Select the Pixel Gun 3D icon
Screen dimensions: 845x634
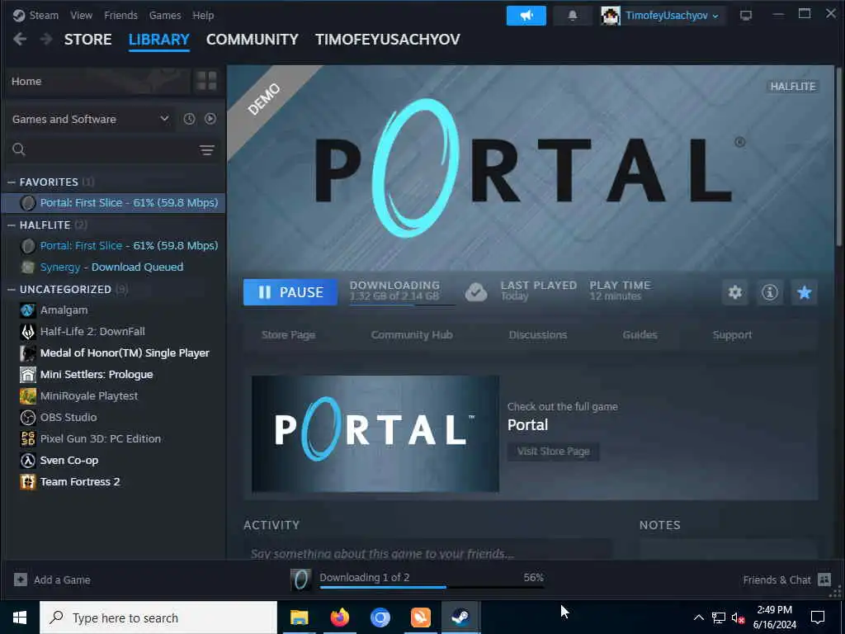(x=28, y=438)
